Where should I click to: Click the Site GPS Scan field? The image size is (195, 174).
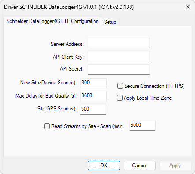(93, 110)
